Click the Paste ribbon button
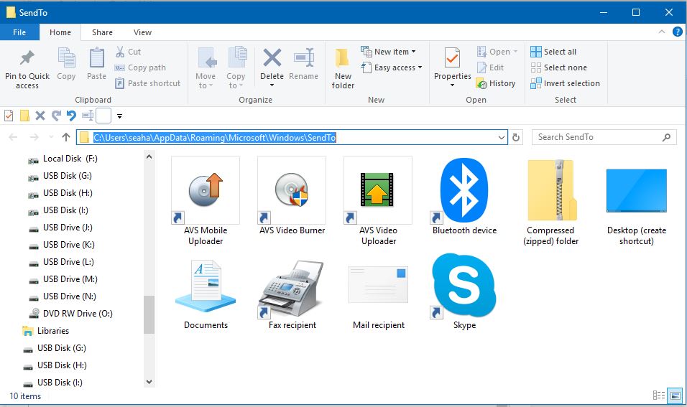Screen dimensions: 687x407 (96, 64)
